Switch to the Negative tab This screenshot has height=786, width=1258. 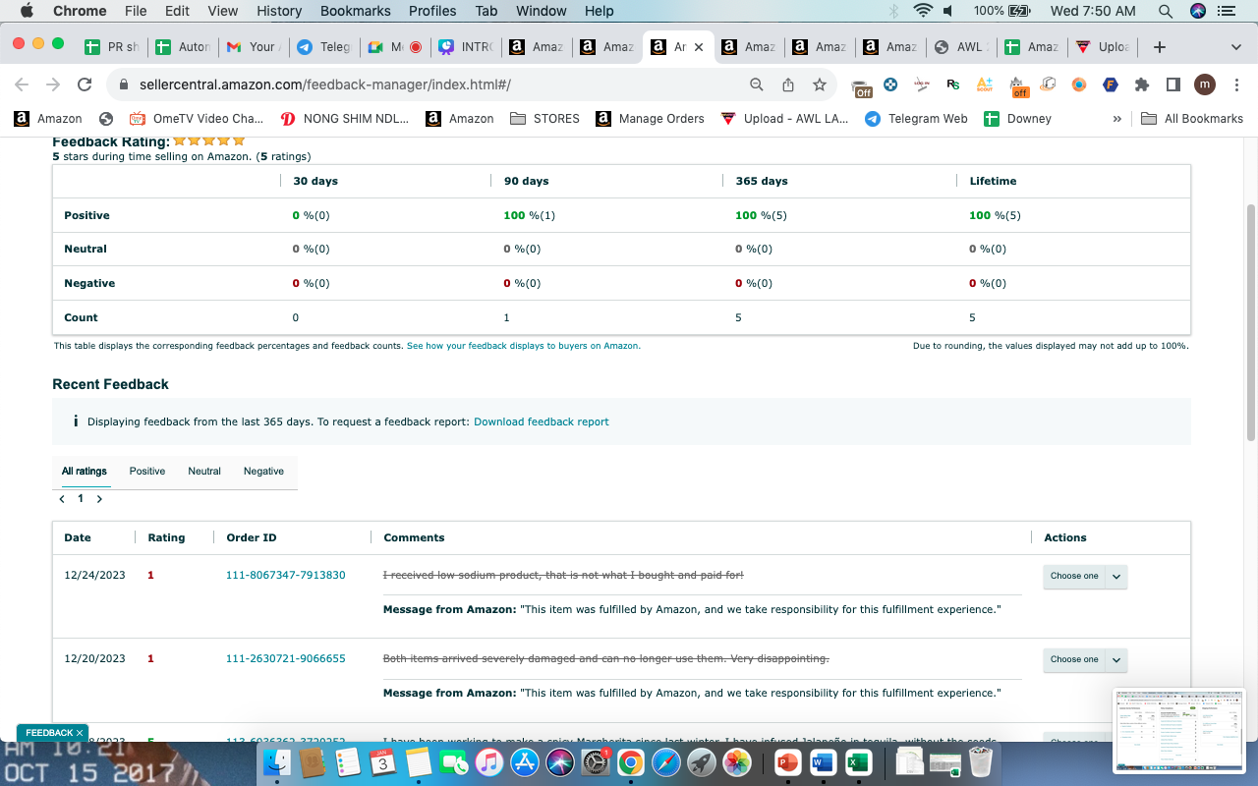click(263, 472)
